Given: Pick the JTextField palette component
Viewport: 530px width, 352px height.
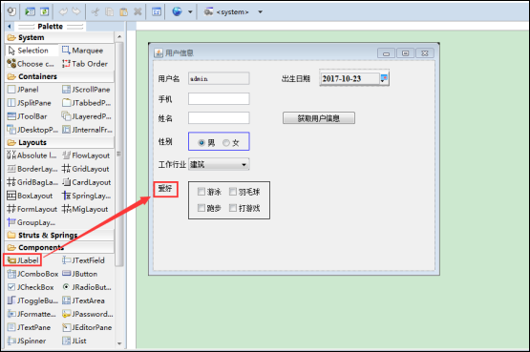Looking at the screenshot, I should pyautogui.click(x=83, y=260).
